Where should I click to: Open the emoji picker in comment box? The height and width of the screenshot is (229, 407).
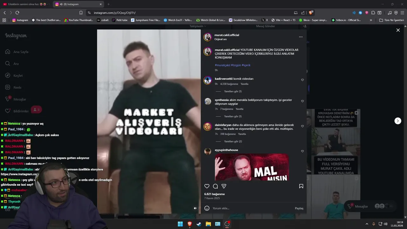click(207, 208)
